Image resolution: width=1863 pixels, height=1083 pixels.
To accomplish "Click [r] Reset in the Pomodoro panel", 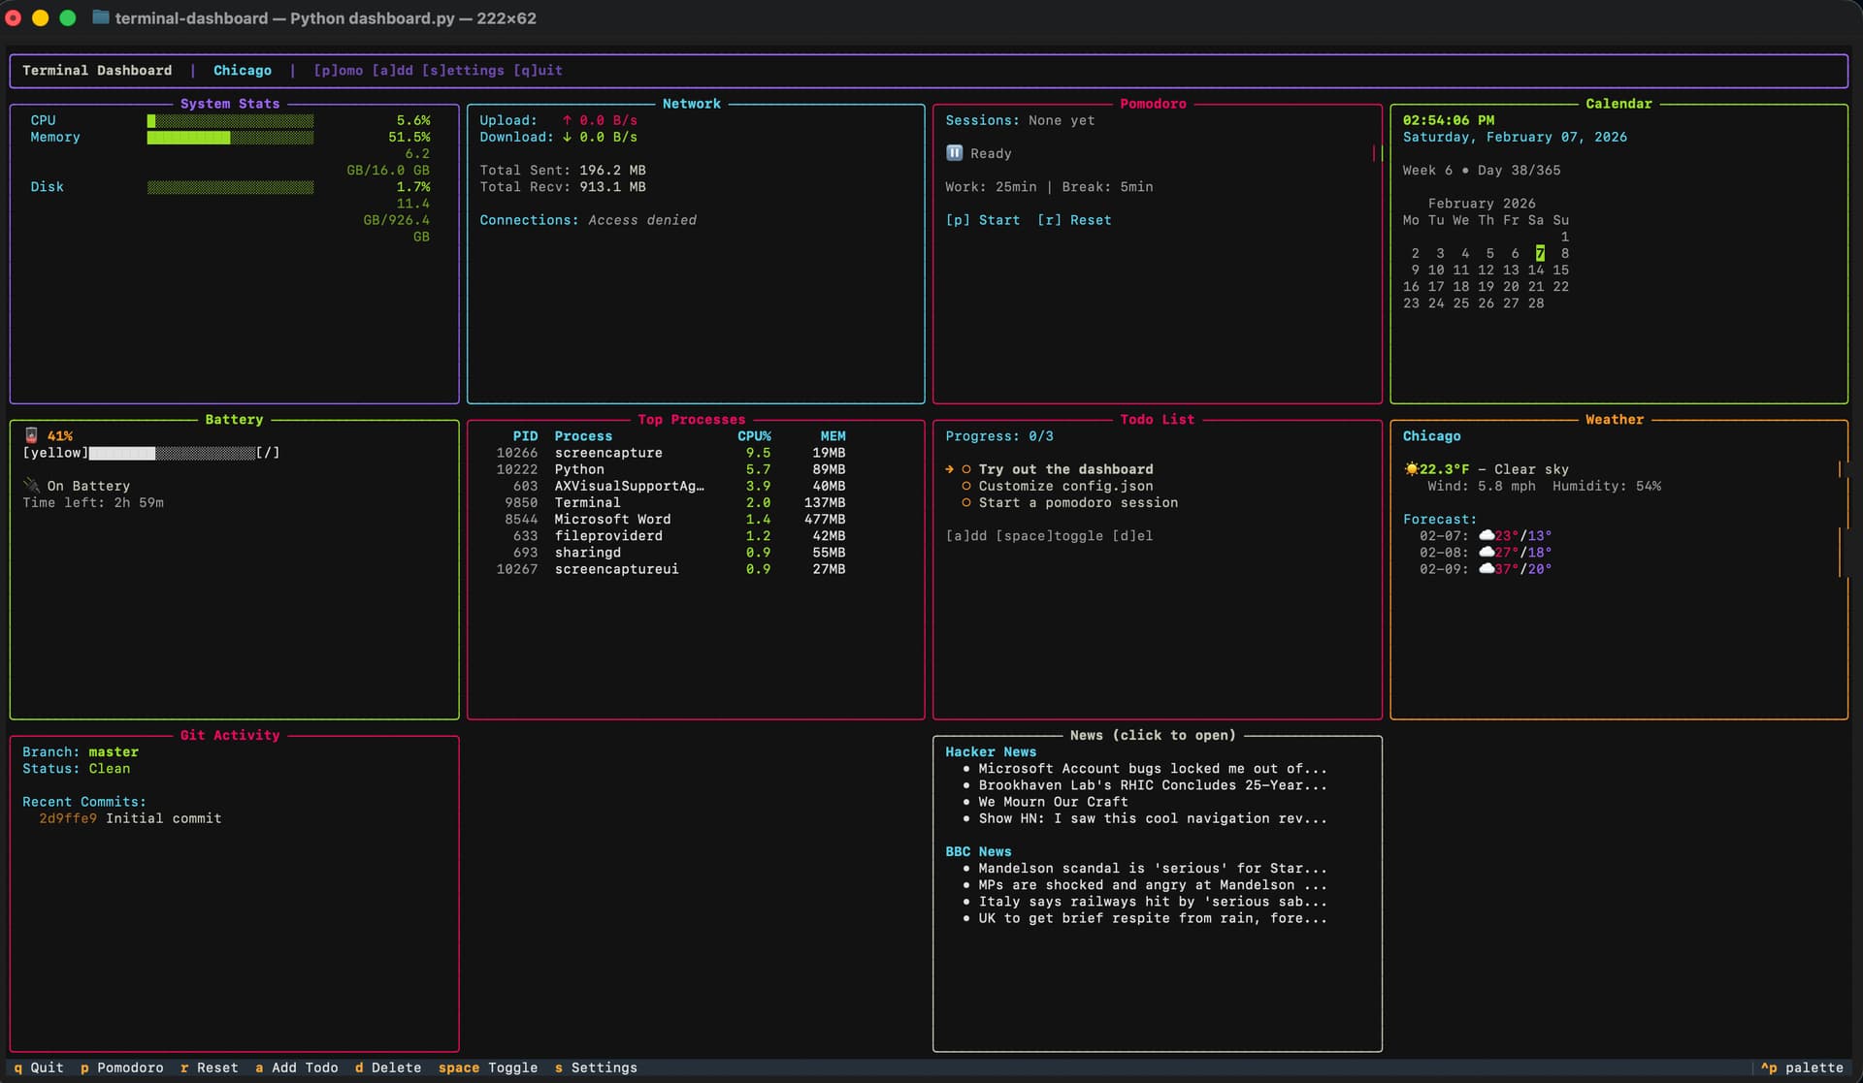I will point(1074,220).
